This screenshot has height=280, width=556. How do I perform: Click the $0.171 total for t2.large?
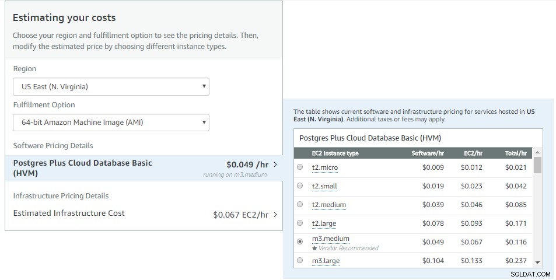pos(516,223)
